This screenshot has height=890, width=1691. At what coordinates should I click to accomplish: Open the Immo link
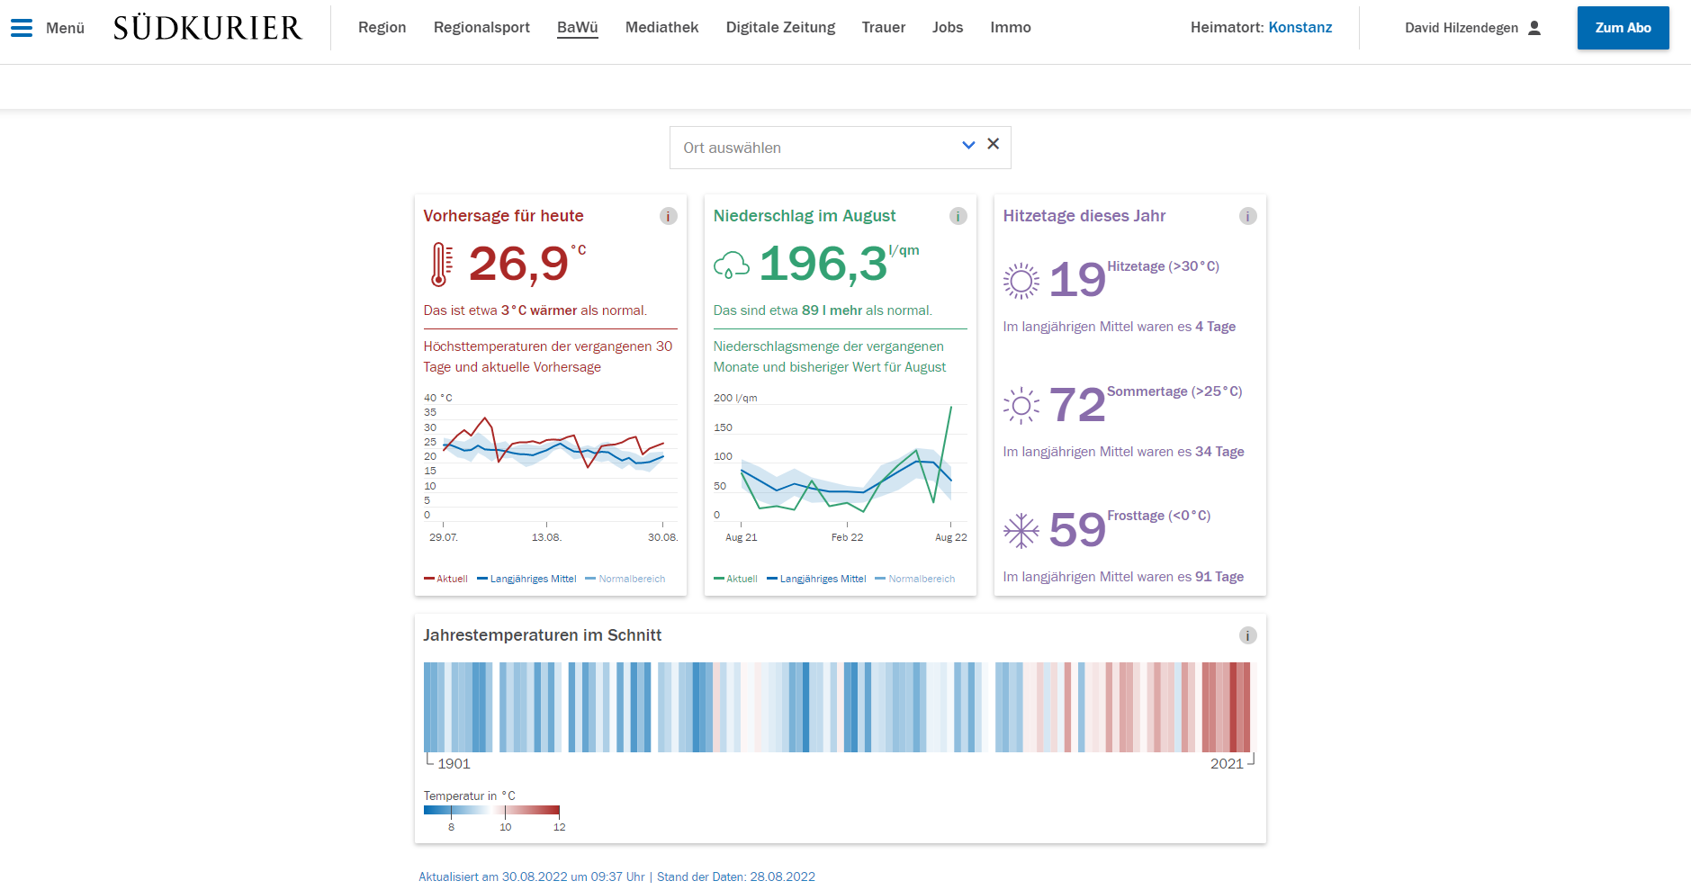[x=1011, y=28]
